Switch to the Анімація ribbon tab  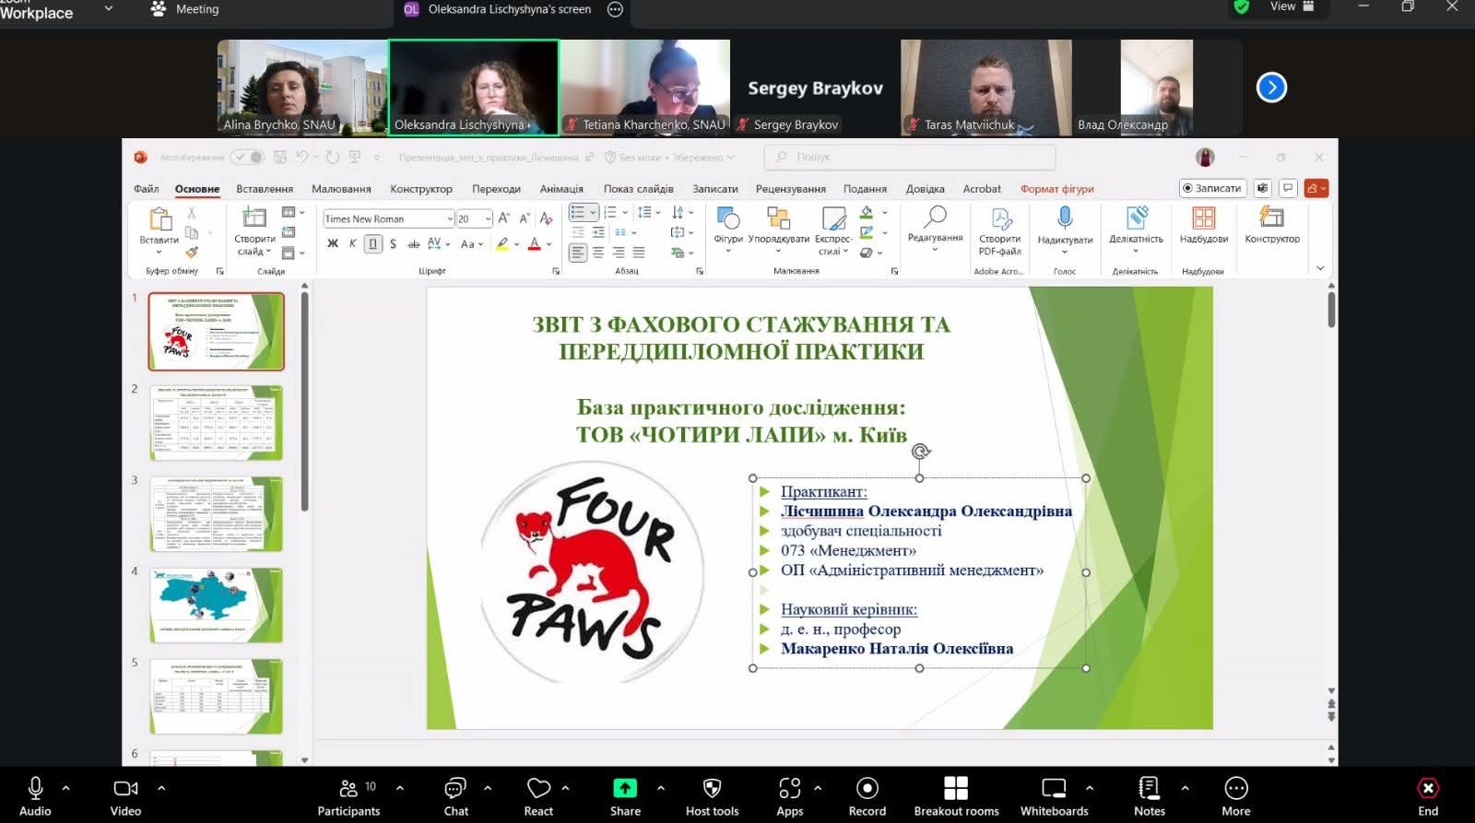561,189
